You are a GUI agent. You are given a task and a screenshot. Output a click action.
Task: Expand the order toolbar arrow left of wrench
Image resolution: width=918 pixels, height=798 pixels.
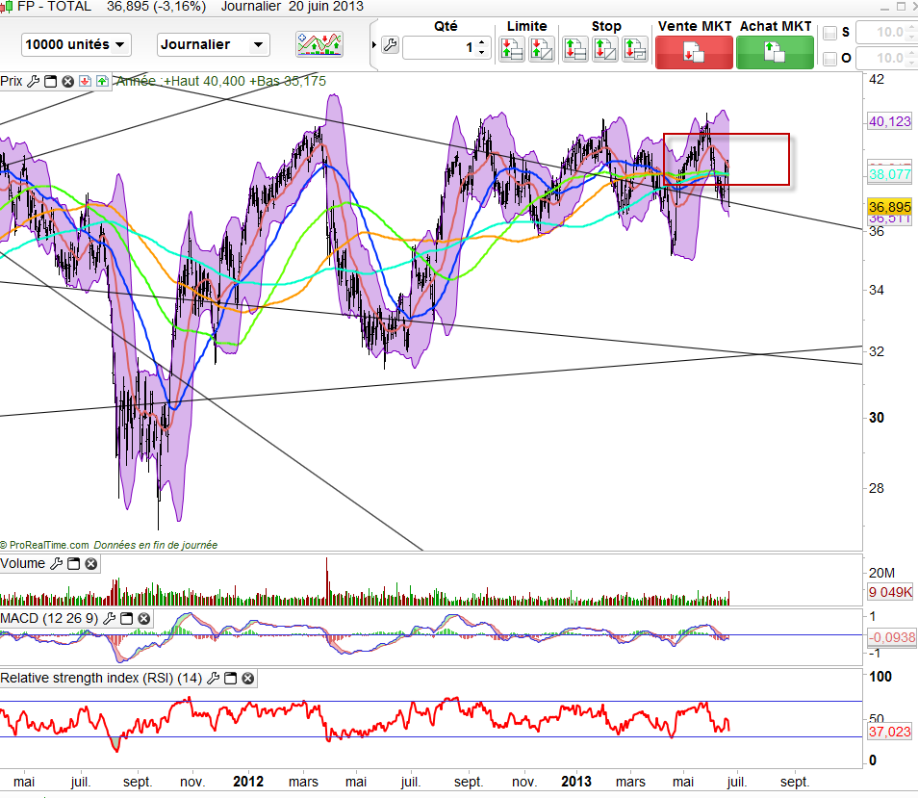click(x=373, y=45)
